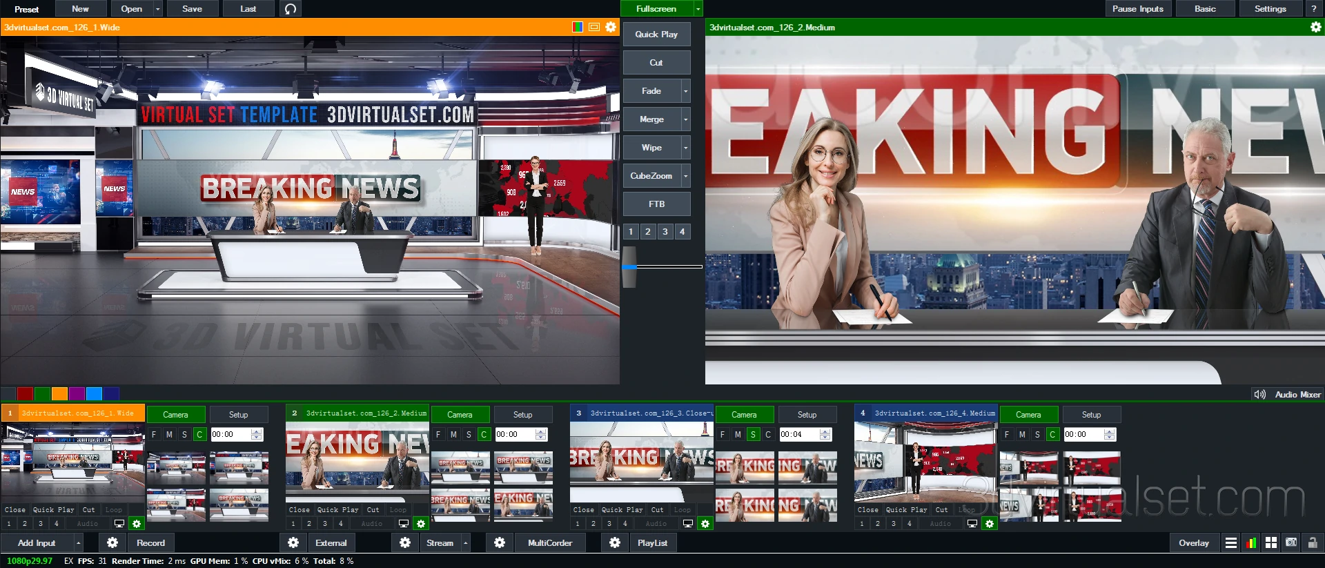Expand the Open dropdown arrow
The height and width of the screenshot is (568, 1325).
(157, 9)
